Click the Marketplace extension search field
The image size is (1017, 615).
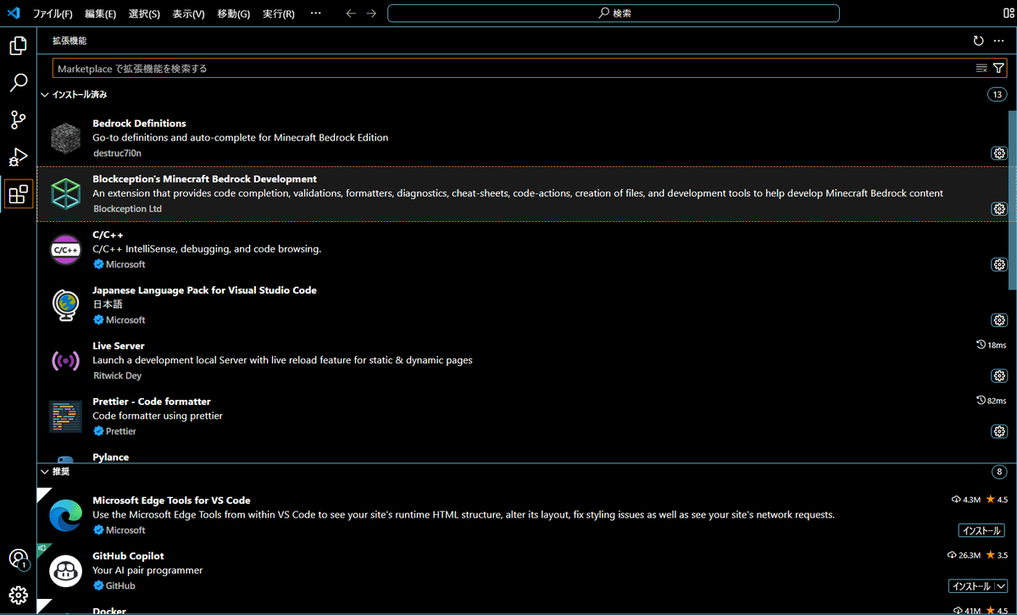[x=513, y=69]
